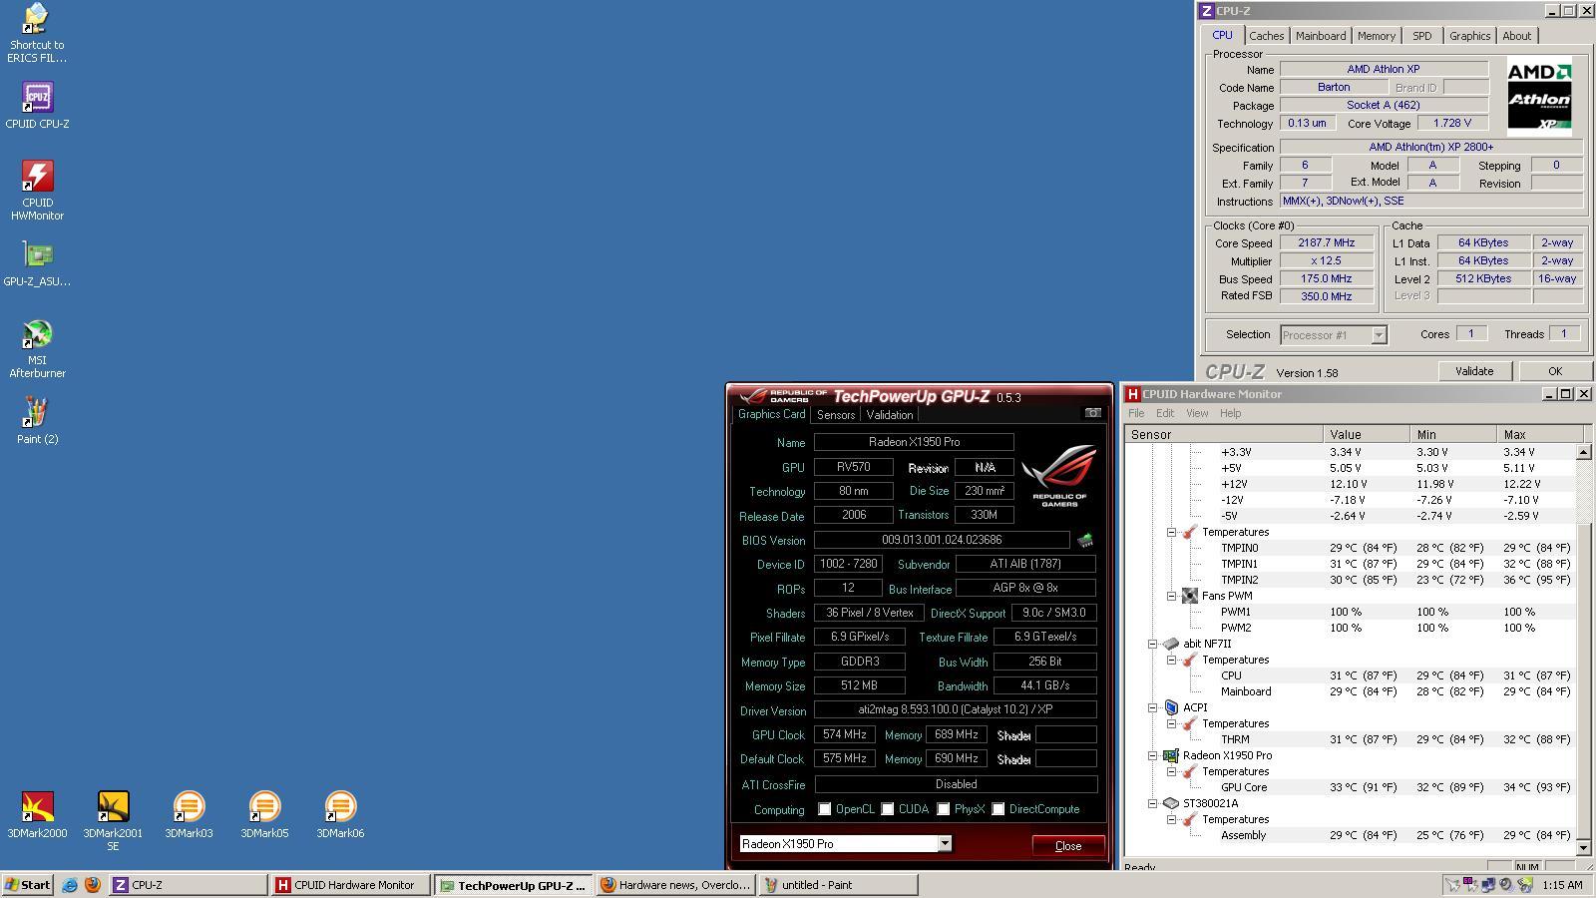This screenshot has width=1596, height=898.
Task: Open the GPU-Z_ASU desktop icon
Action: tap(37, 263)
